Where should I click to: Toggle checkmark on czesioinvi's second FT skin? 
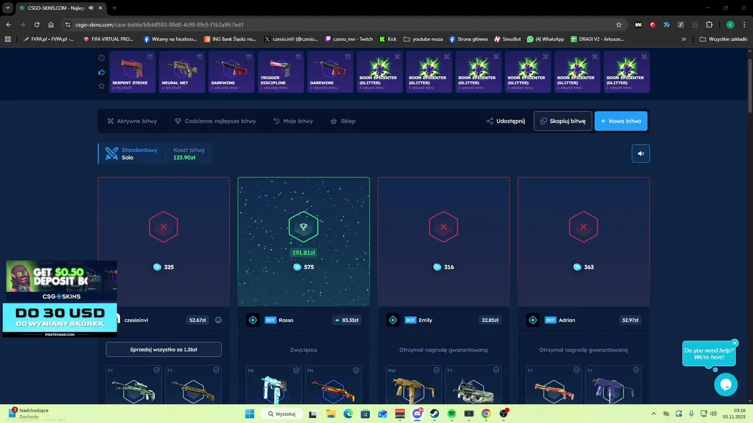point(216,370)
